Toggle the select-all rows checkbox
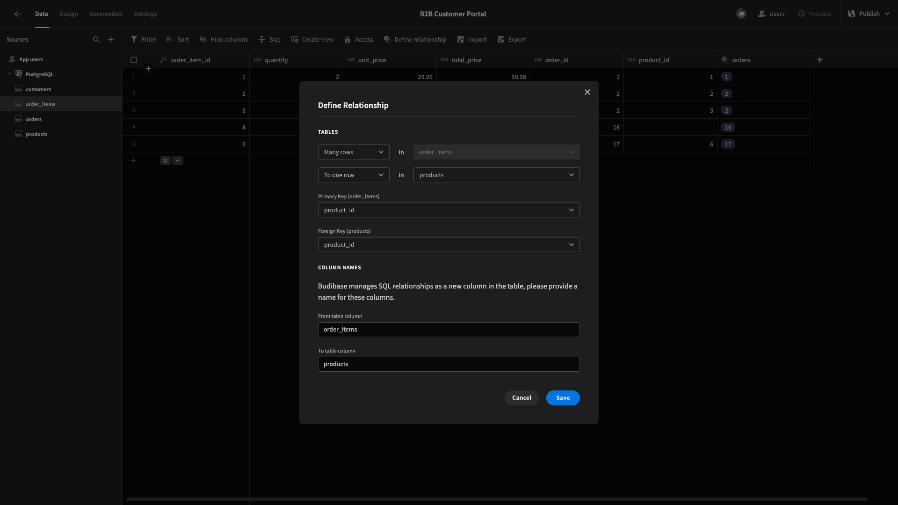The height and width of the screenshot is (505, 898). click(134, 60)
